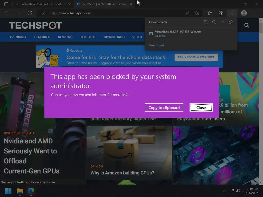263x197 pixels.
Task: Open the profile avatar icon
Action: (244, 13)
